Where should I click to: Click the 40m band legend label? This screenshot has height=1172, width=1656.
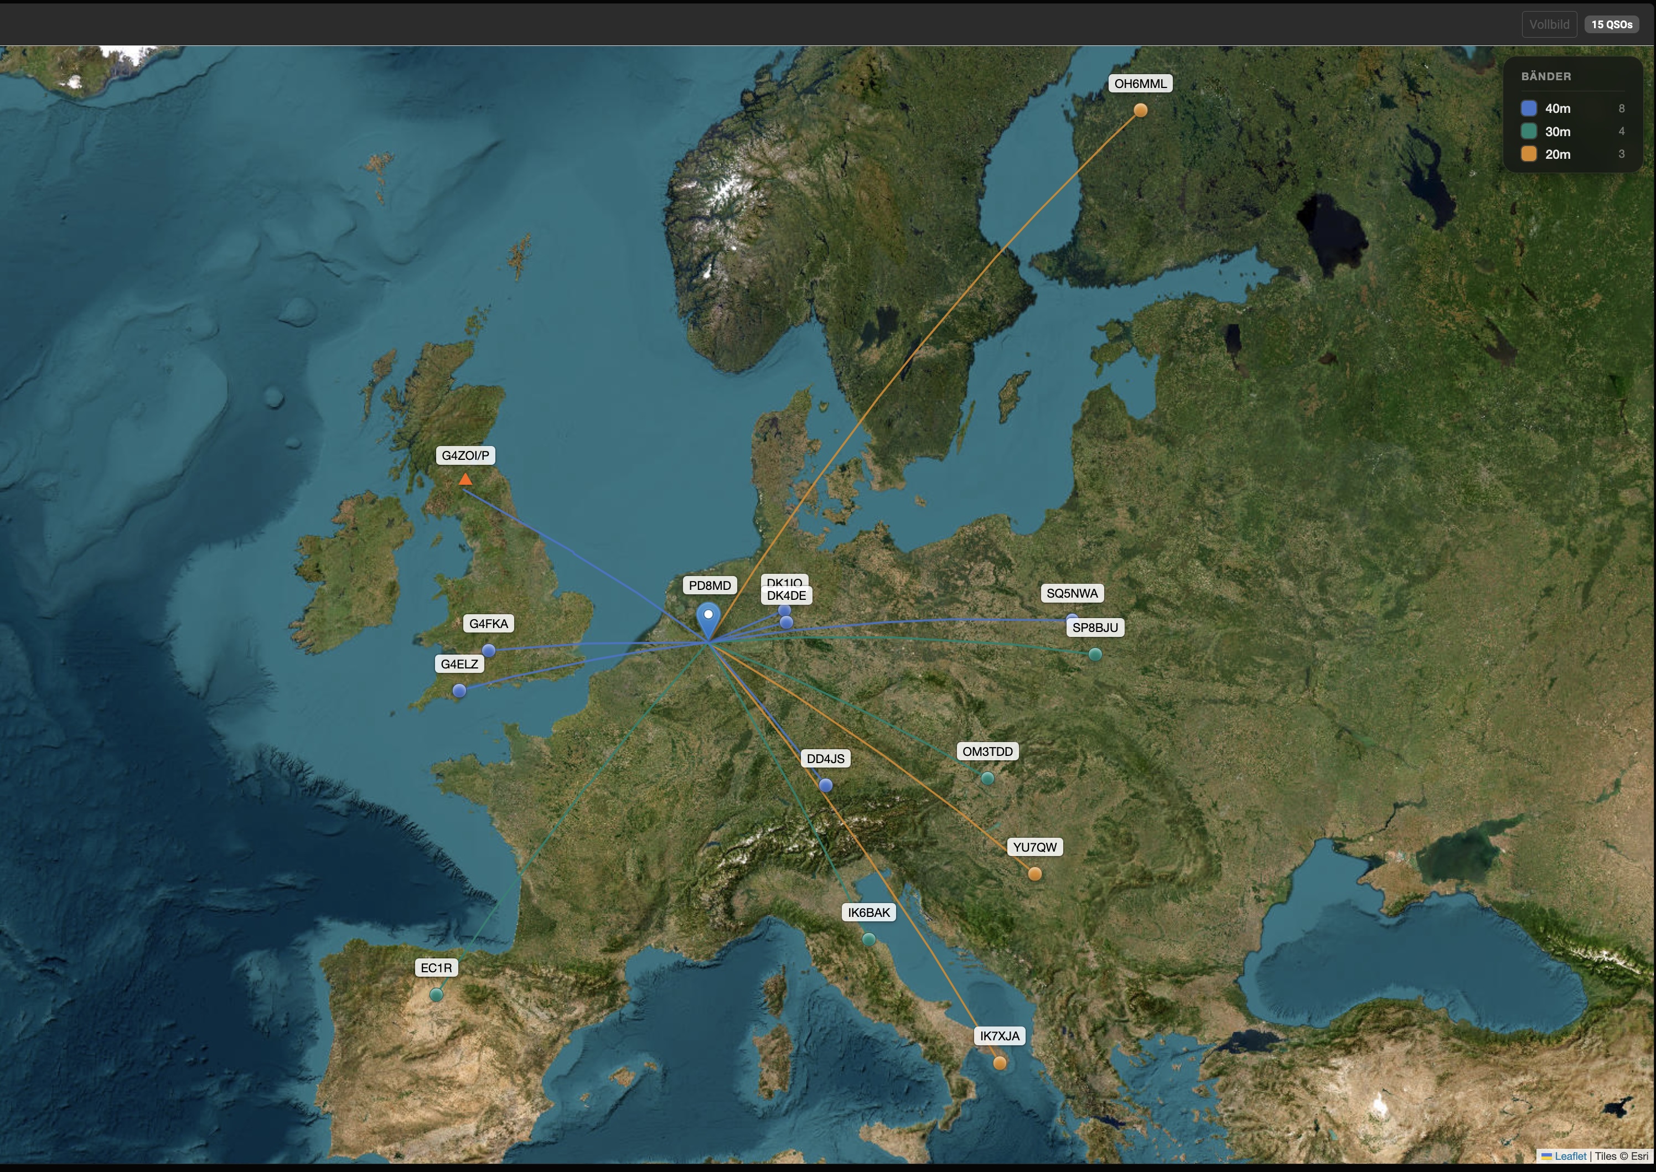click(1558, 108)
